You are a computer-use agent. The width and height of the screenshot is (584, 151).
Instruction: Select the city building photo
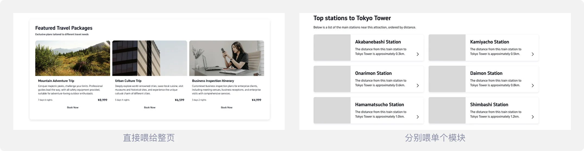150,58
